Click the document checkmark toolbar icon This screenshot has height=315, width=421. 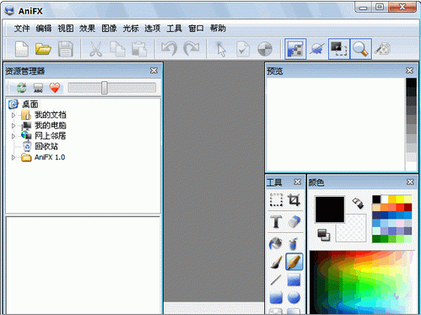(243, 49)
